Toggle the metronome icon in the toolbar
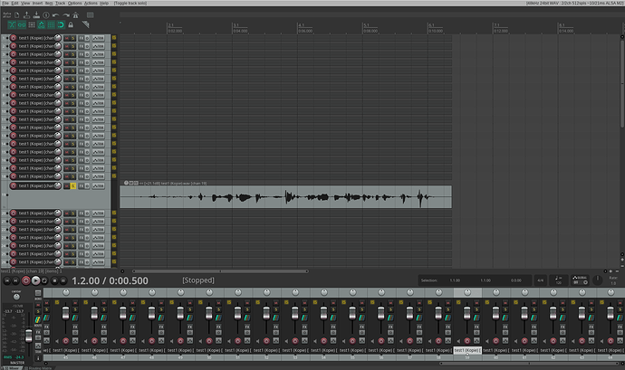Viewport: 625px width, 370px height. (75, 15)
